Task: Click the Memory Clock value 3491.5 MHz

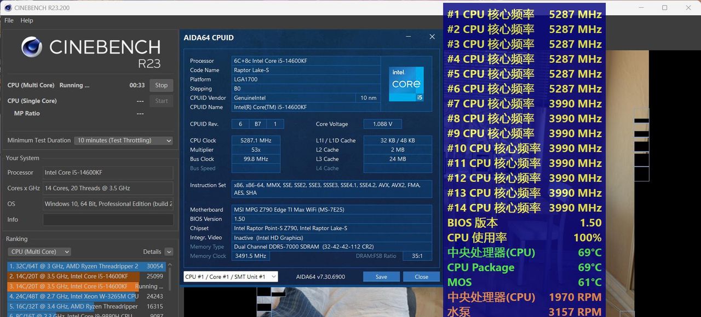Action: 251,256
